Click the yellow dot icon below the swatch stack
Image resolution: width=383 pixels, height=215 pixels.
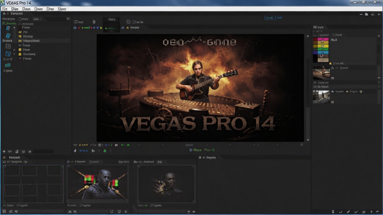330,63
